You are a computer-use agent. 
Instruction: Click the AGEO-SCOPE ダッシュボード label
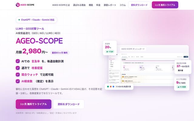tap(133, 49)
